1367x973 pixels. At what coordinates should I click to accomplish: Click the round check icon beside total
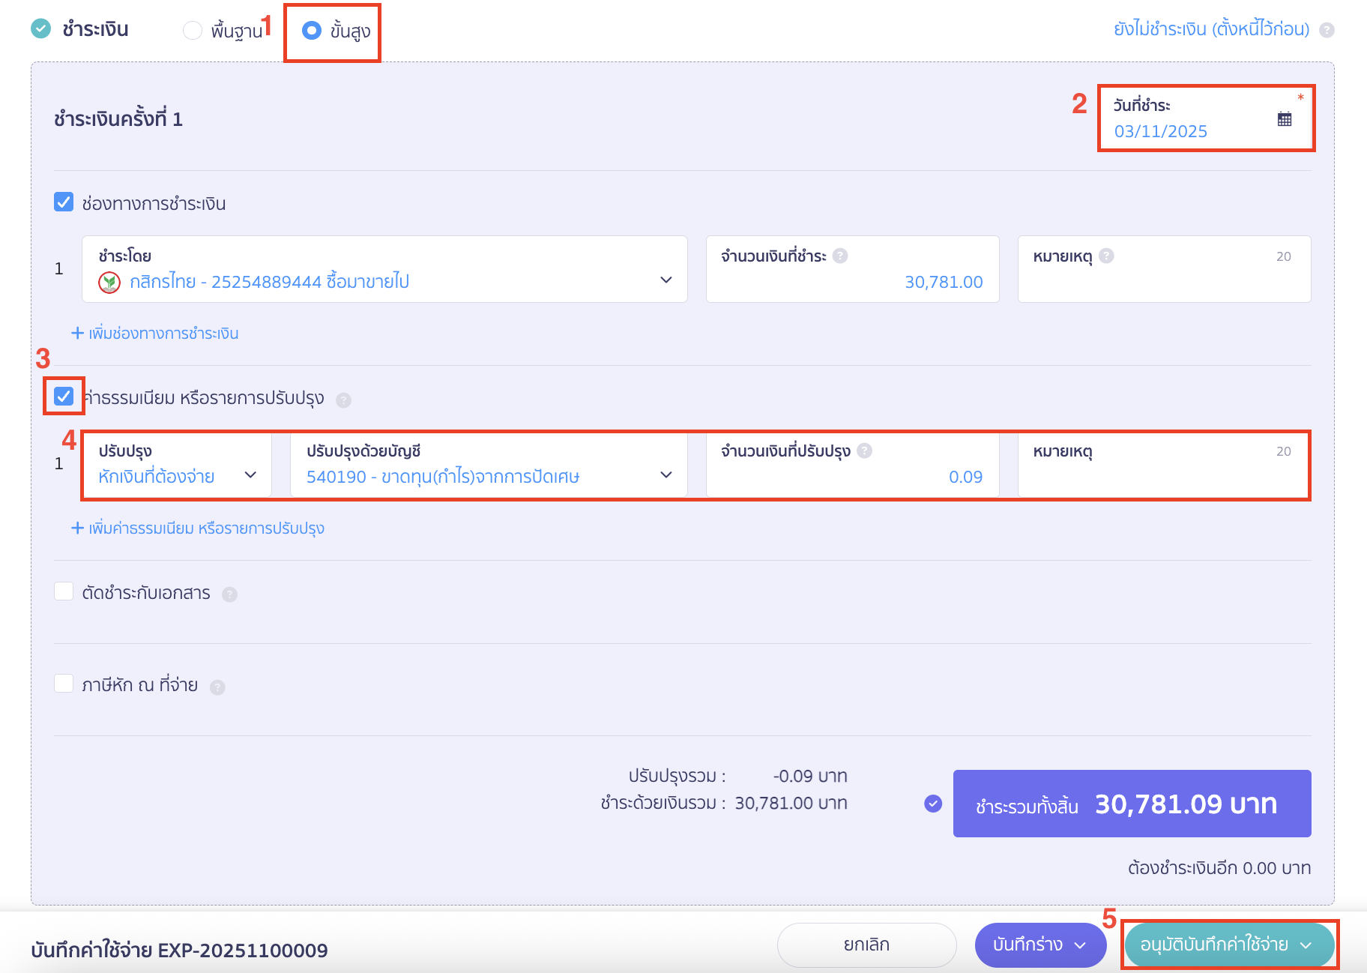coord(933,804)
